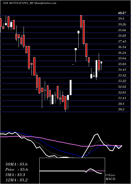
Task: Click the 30.8 price axis label
Action: tap(121, 104)
